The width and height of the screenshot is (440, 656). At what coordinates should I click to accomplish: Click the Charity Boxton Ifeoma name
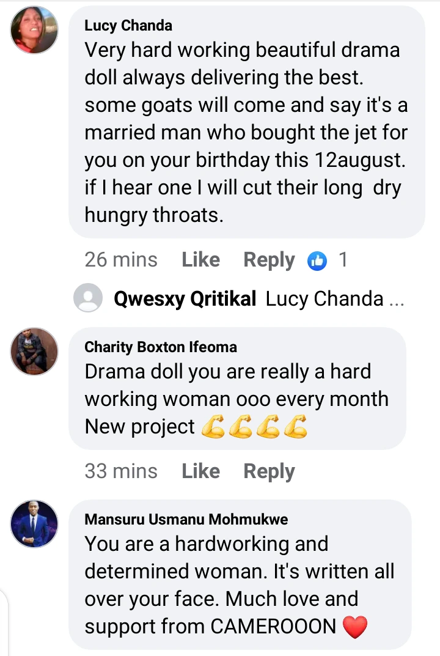coord(161,347)
